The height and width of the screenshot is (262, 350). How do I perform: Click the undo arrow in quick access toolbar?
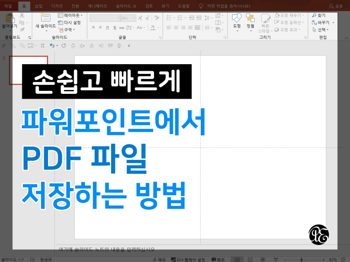tap(52, 46)
